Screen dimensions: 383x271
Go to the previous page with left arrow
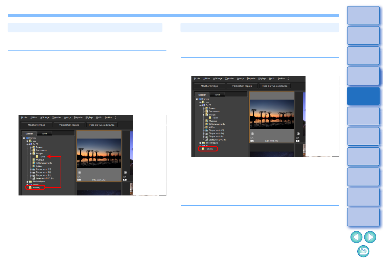[x=356, y=237]
